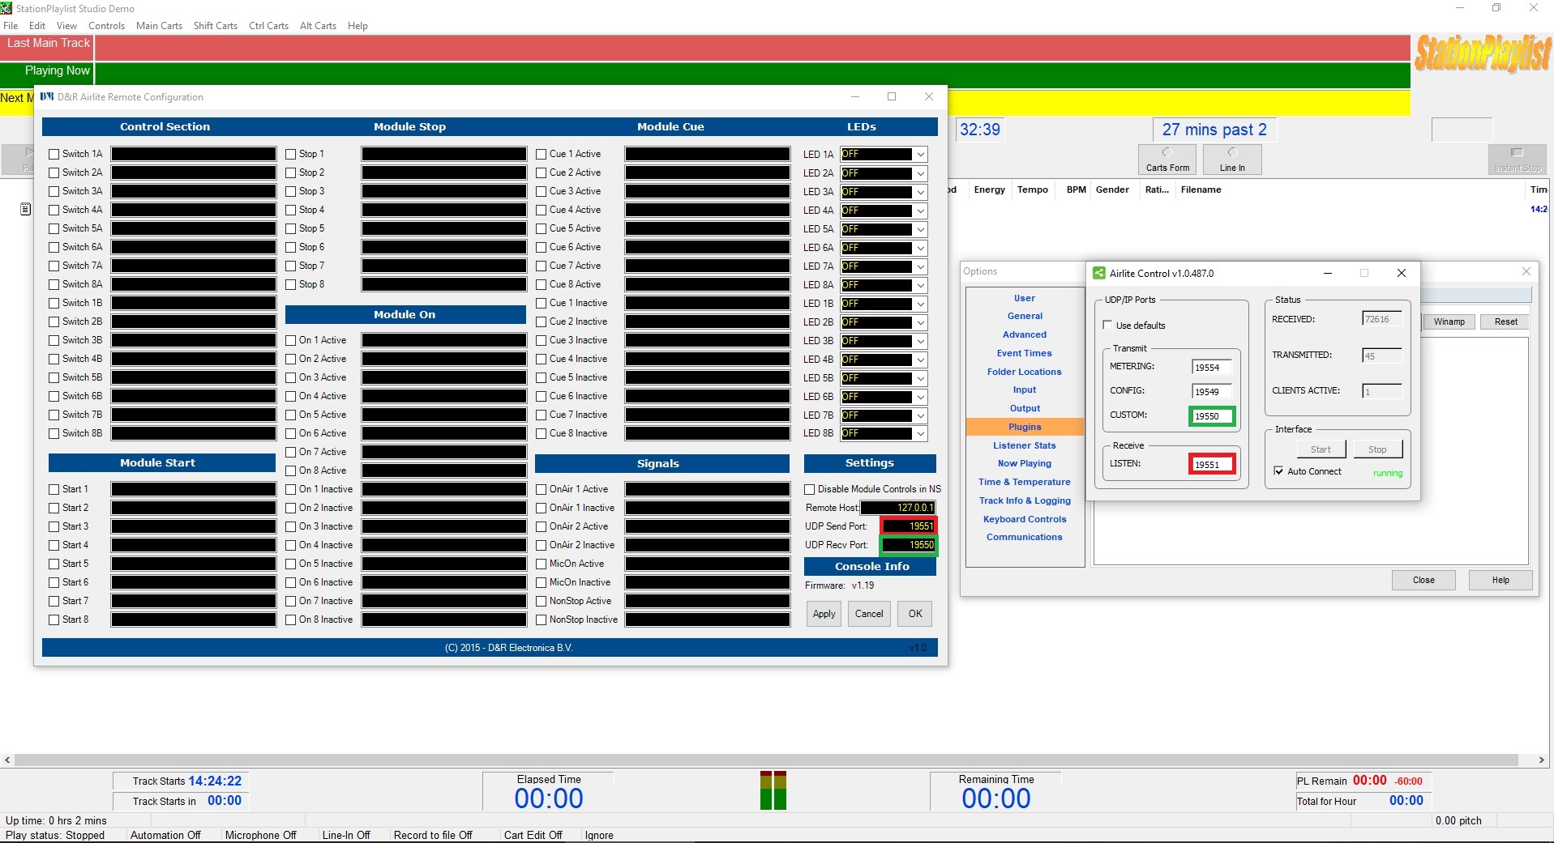Click the Airlite Control window title icon
Viewport: 1554px width, 843px height.
1099,274
